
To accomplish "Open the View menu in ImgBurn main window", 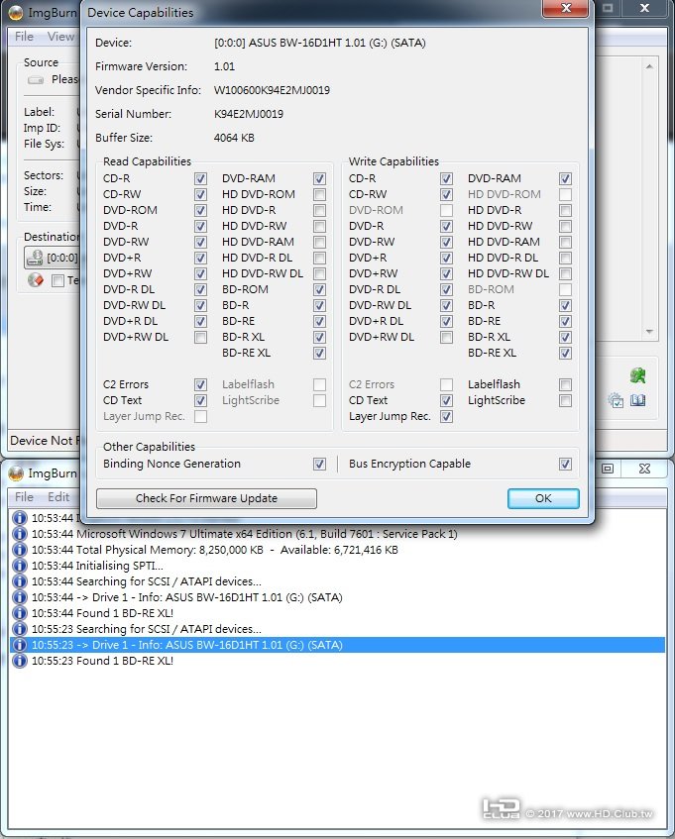I will tap(60, 37).
